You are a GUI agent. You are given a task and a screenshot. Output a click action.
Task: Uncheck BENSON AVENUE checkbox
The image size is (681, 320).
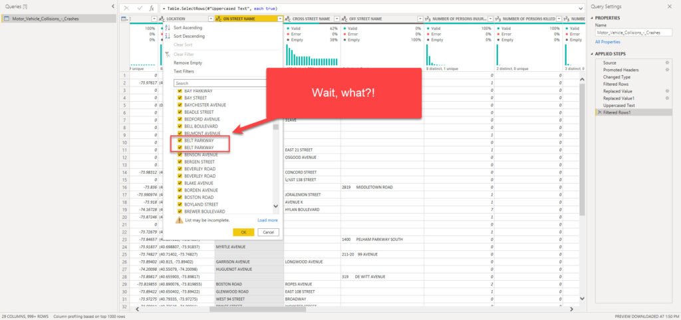point(180,154)
